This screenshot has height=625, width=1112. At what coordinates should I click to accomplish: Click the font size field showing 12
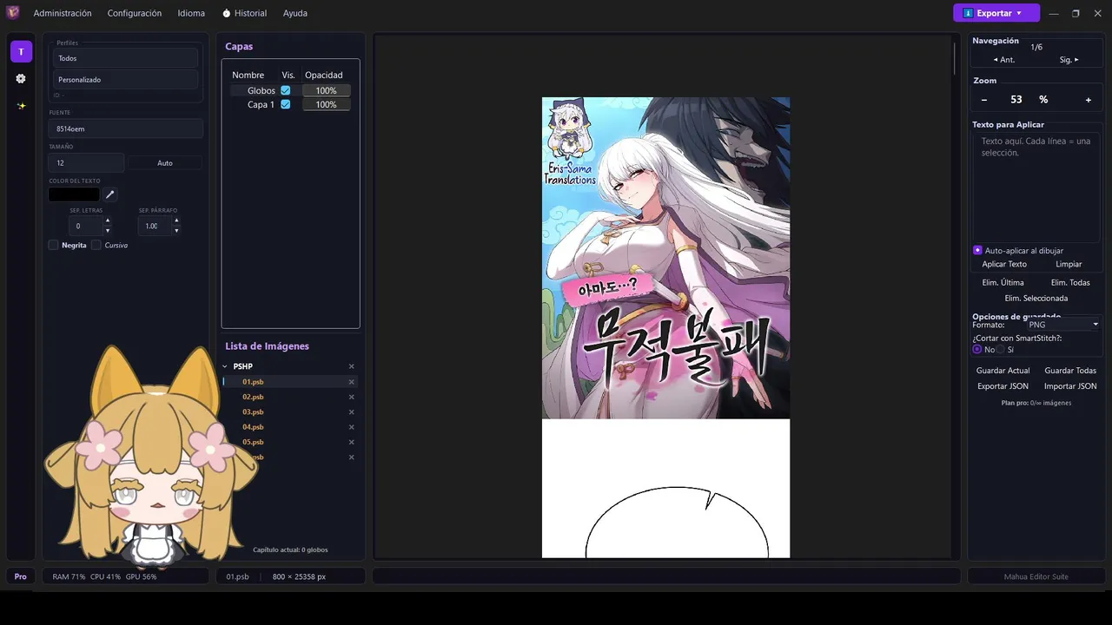(86, 163)
